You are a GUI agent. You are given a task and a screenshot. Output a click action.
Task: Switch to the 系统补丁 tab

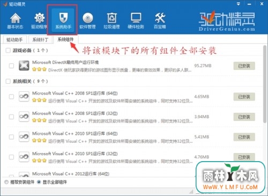click(40, 40)
